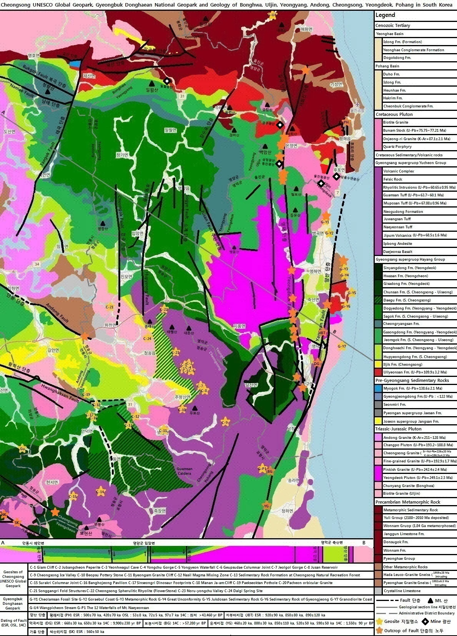
Task: Click the Cretaceous Pluton legend heading
Action: tap(394, 114)
